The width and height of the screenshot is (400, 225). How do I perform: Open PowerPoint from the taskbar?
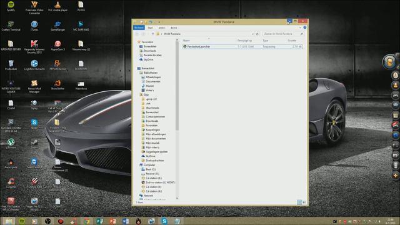pyautogui.click(x=112, y=221)
